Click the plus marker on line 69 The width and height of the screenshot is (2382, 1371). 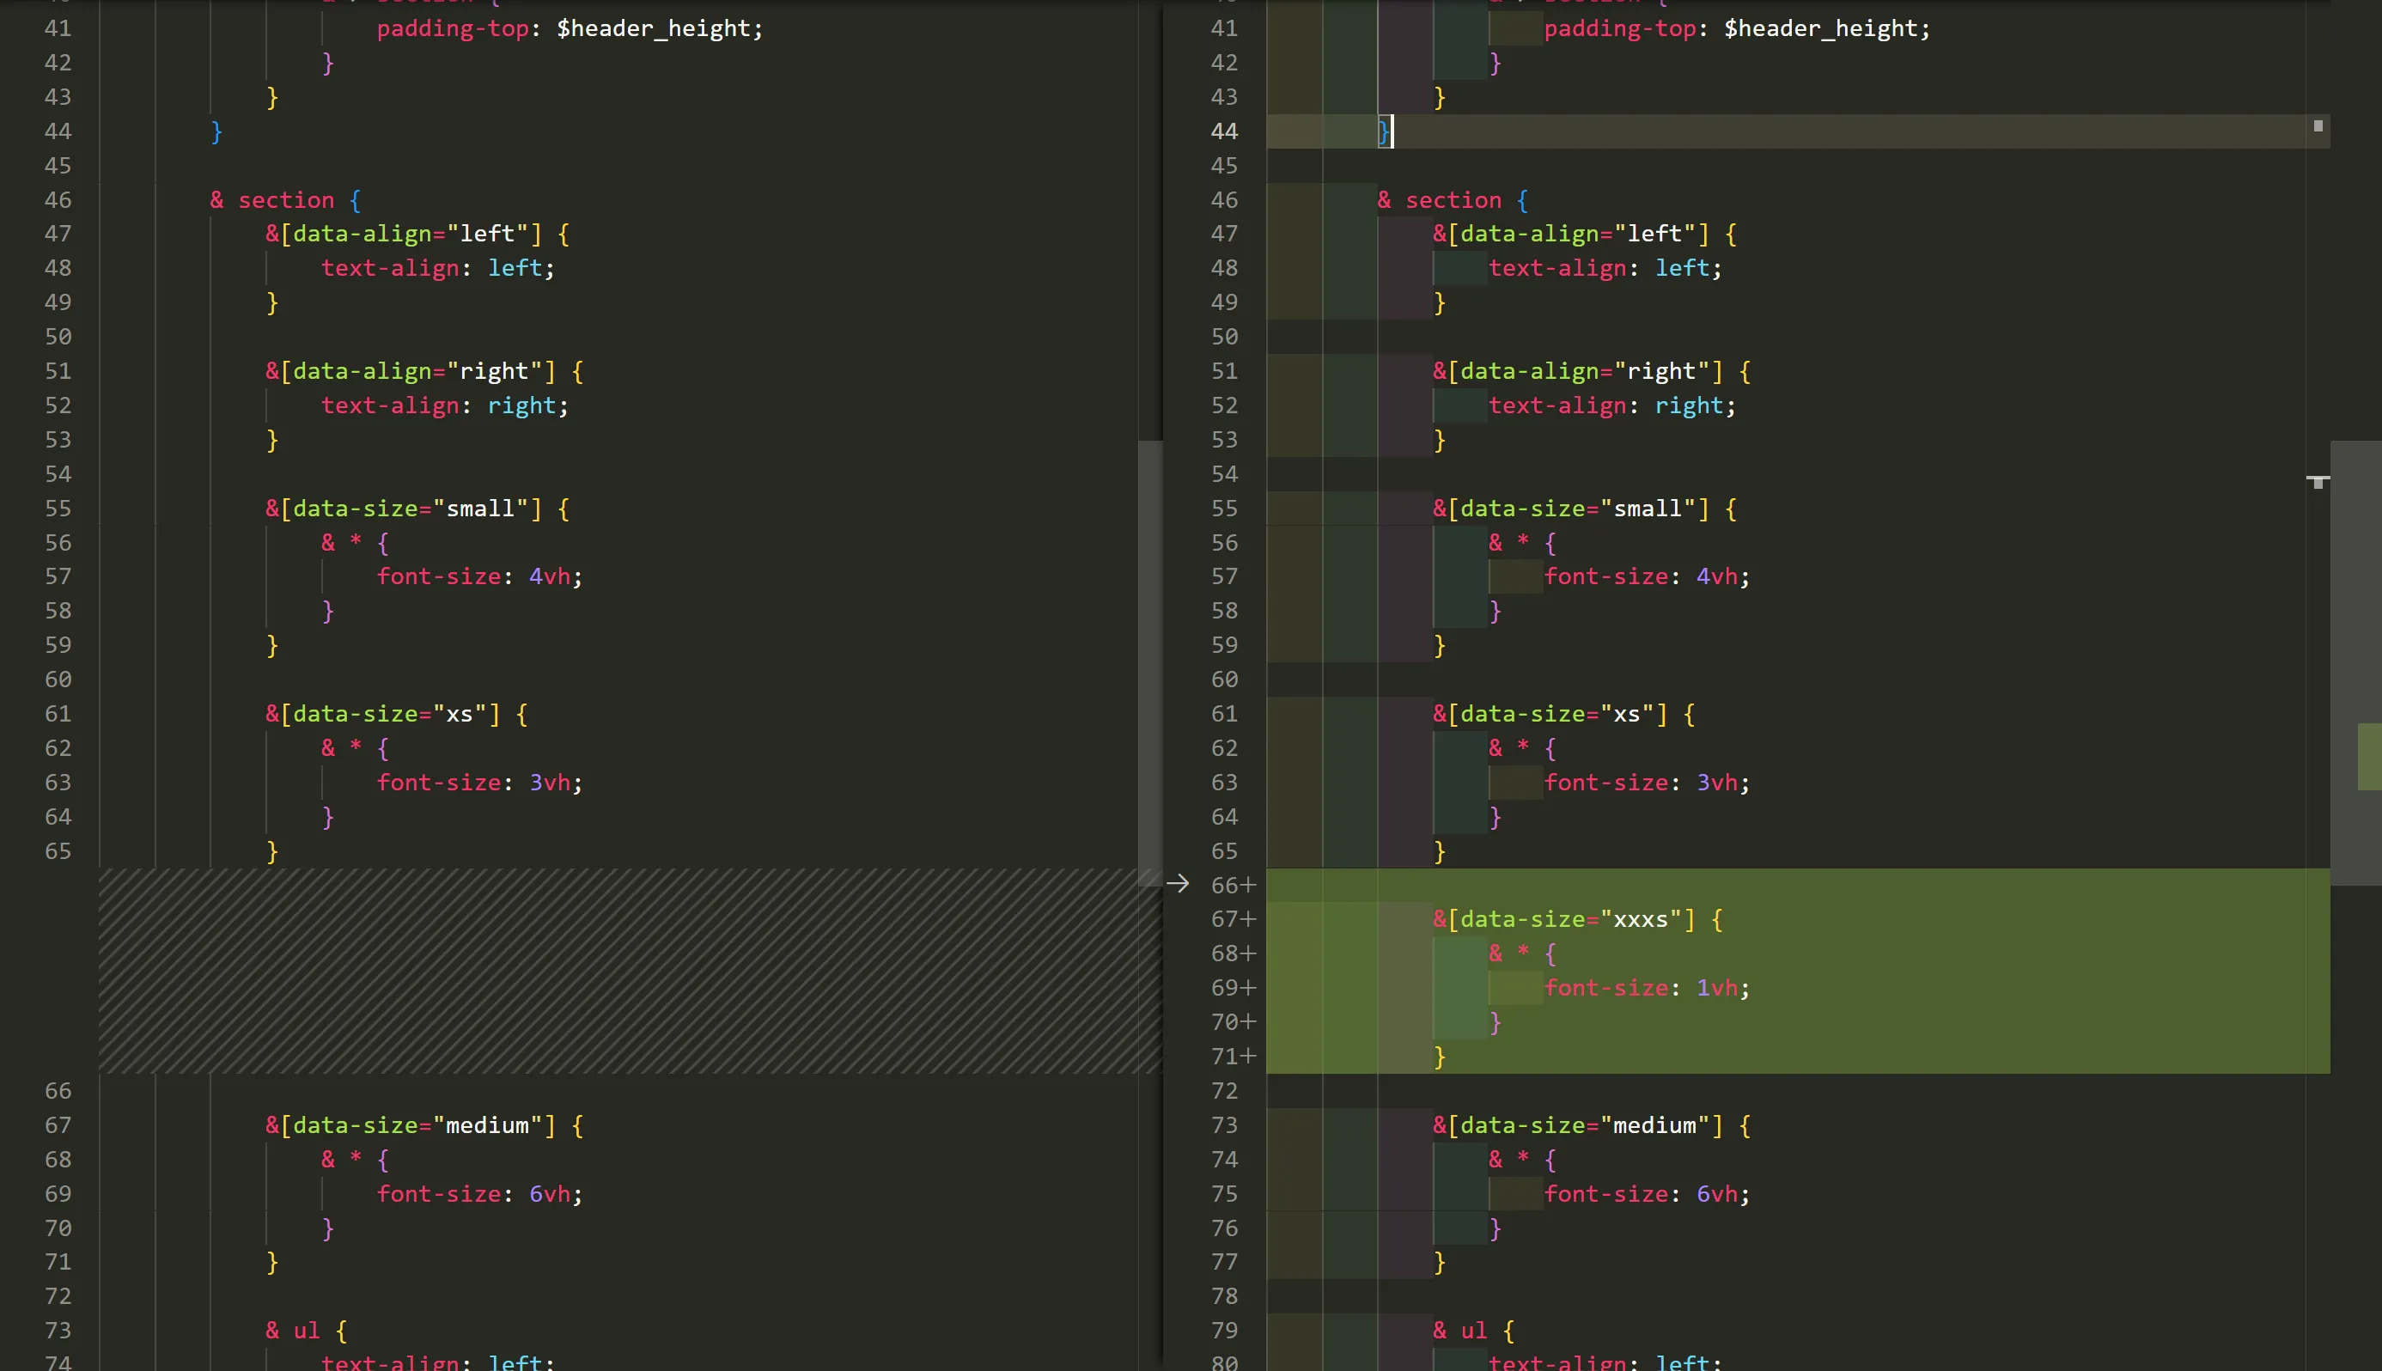(1248, 988)
